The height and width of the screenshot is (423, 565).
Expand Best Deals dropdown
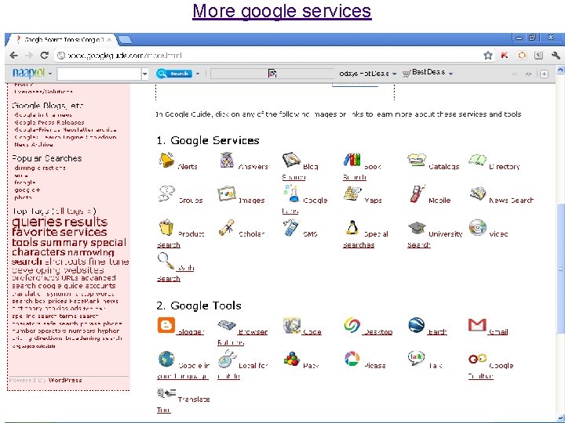[450, 74]
